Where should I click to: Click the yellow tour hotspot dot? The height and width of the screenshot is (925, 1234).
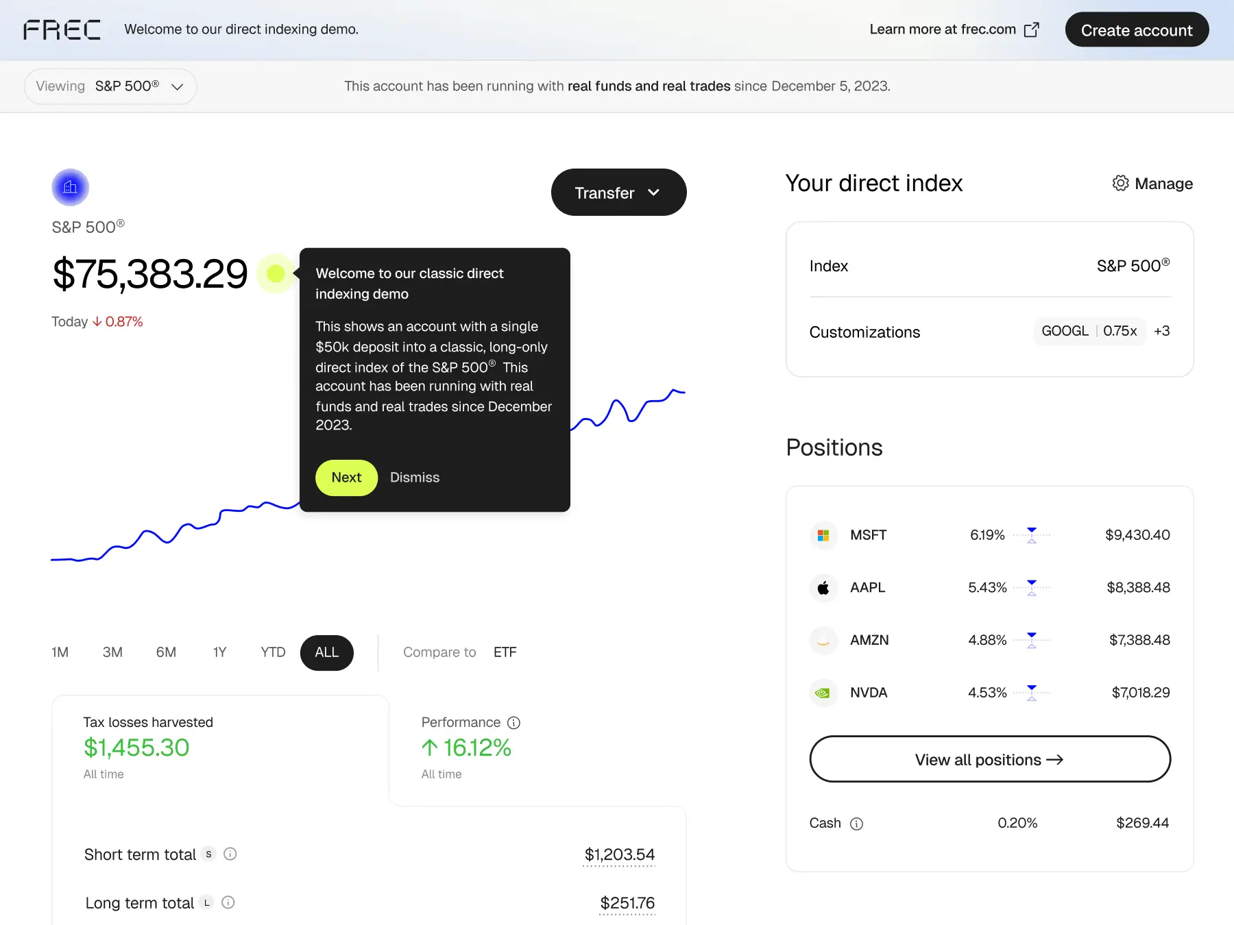coord(276,273)
